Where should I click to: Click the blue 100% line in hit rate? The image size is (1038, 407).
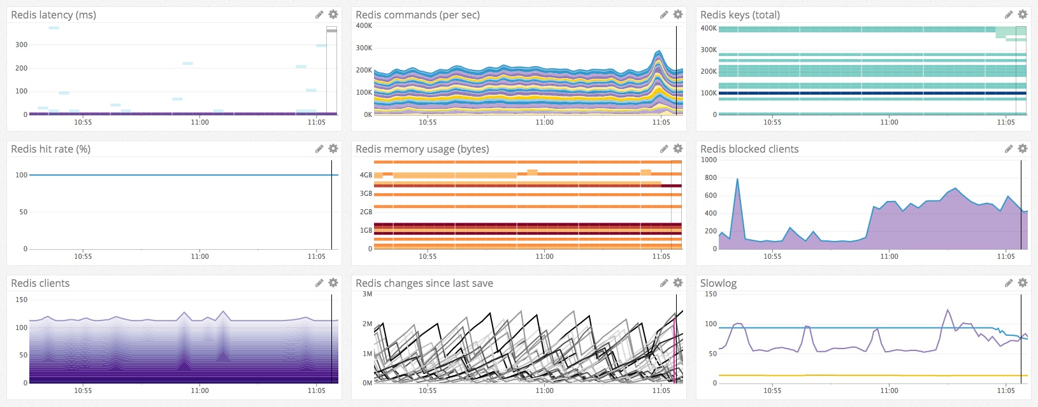[x=178, y=175]
